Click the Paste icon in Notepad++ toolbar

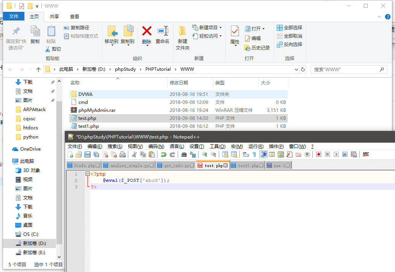click(x=152, y=154)
